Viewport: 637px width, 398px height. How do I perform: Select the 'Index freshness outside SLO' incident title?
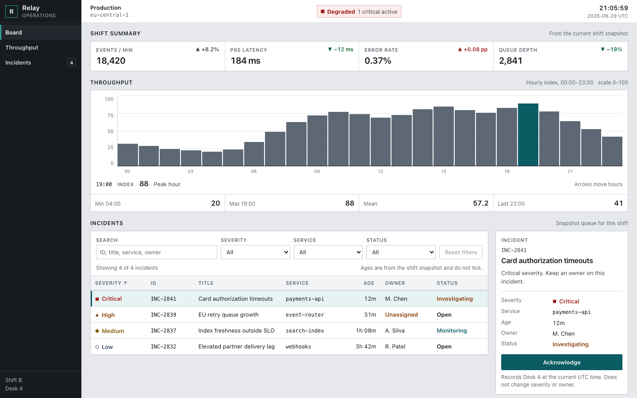[x=237, y=331]
